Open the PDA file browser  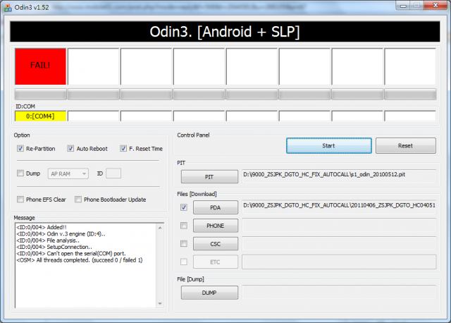tap(216, 207)
